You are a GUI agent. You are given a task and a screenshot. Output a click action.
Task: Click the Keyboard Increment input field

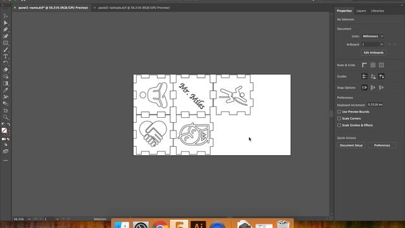click(x=375, y=104)
